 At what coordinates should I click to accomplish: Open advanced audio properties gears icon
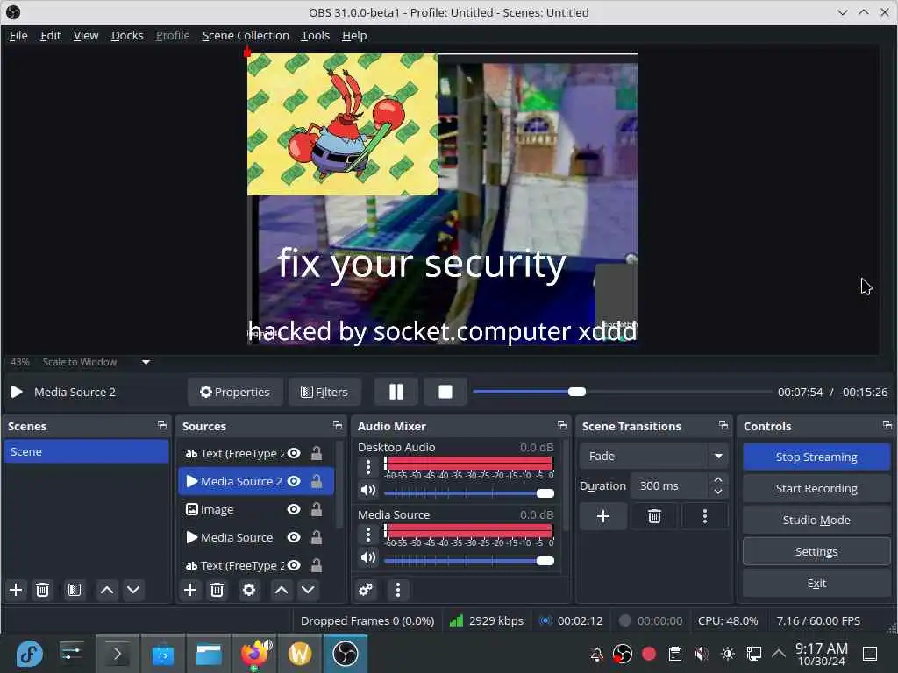(366, 590)
